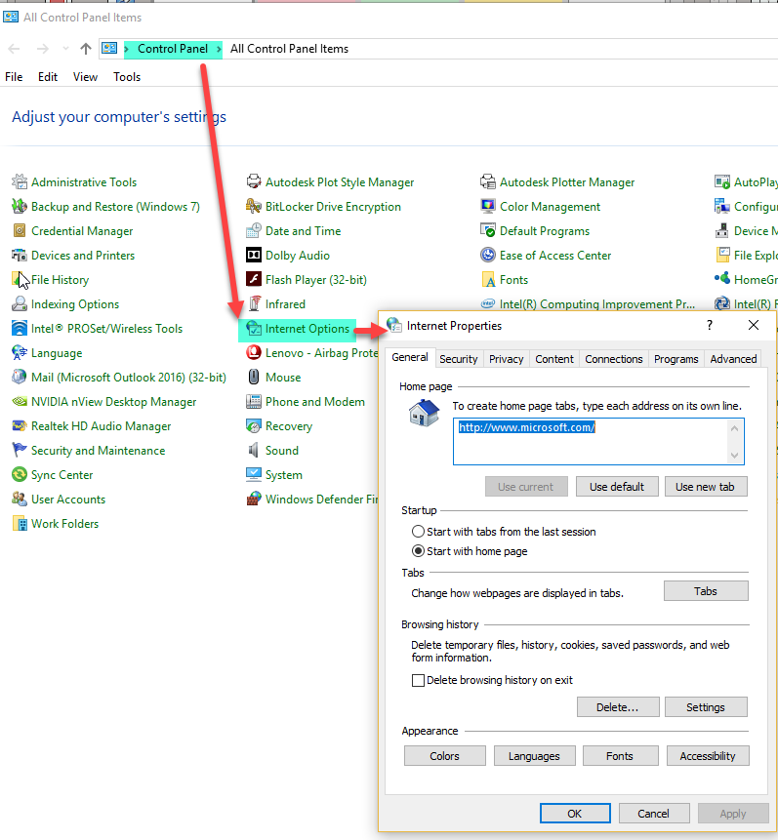778x840 pixels.
Task: Open the Language icon
Action: click(20, 352)
